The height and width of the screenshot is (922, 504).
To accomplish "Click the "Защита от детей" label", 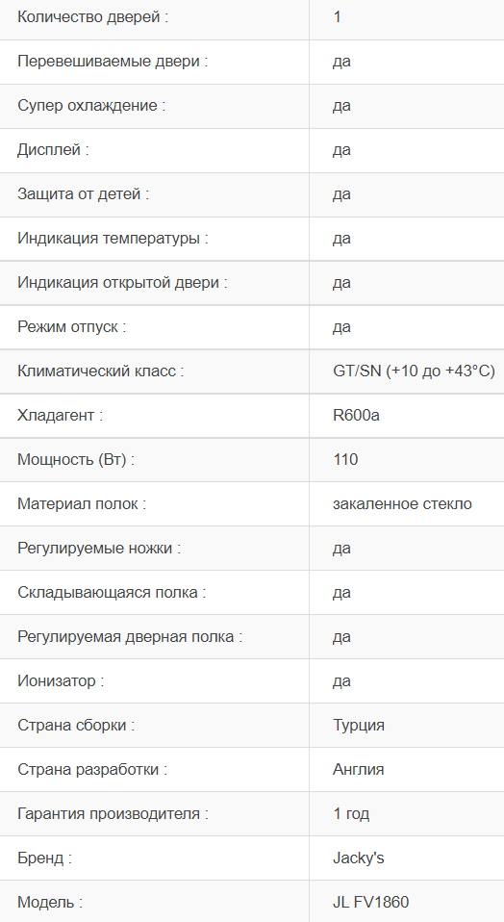I will [x=83, y=194].
